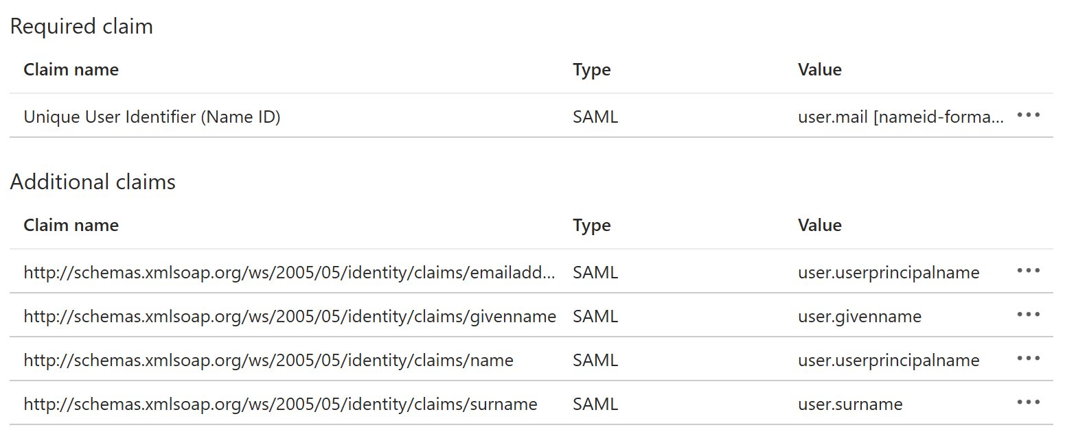Open the ellipsis menu for the givenname claim
Image resolution: width=1076 pixels, height=447 pixels.
click(x=1028, y=315)
